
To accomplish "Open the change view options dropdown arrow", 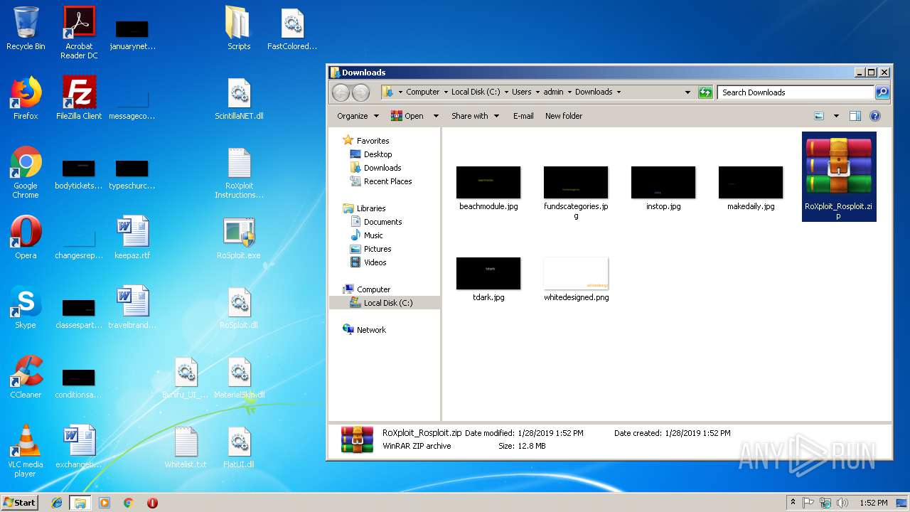I will pos(836,116).
